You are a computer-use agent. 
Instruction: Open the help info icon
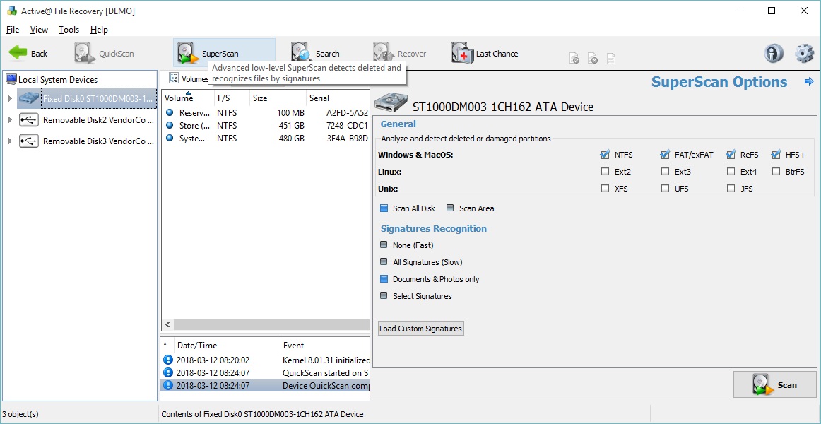[x=773, y=52]
